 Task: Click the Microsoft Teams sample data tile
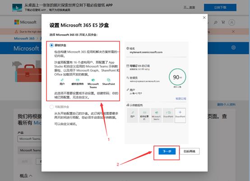[x=157, y=115]
